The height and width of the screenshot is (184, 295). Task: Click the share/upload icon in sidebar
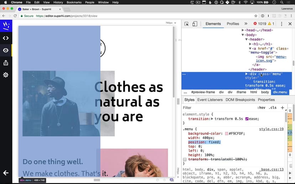(x=6, y=63)
